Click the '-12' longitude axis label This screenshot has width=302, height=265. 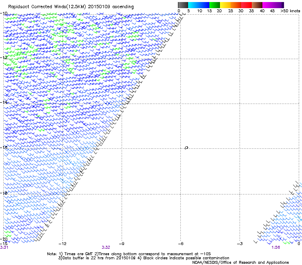[x=62, y=244]
